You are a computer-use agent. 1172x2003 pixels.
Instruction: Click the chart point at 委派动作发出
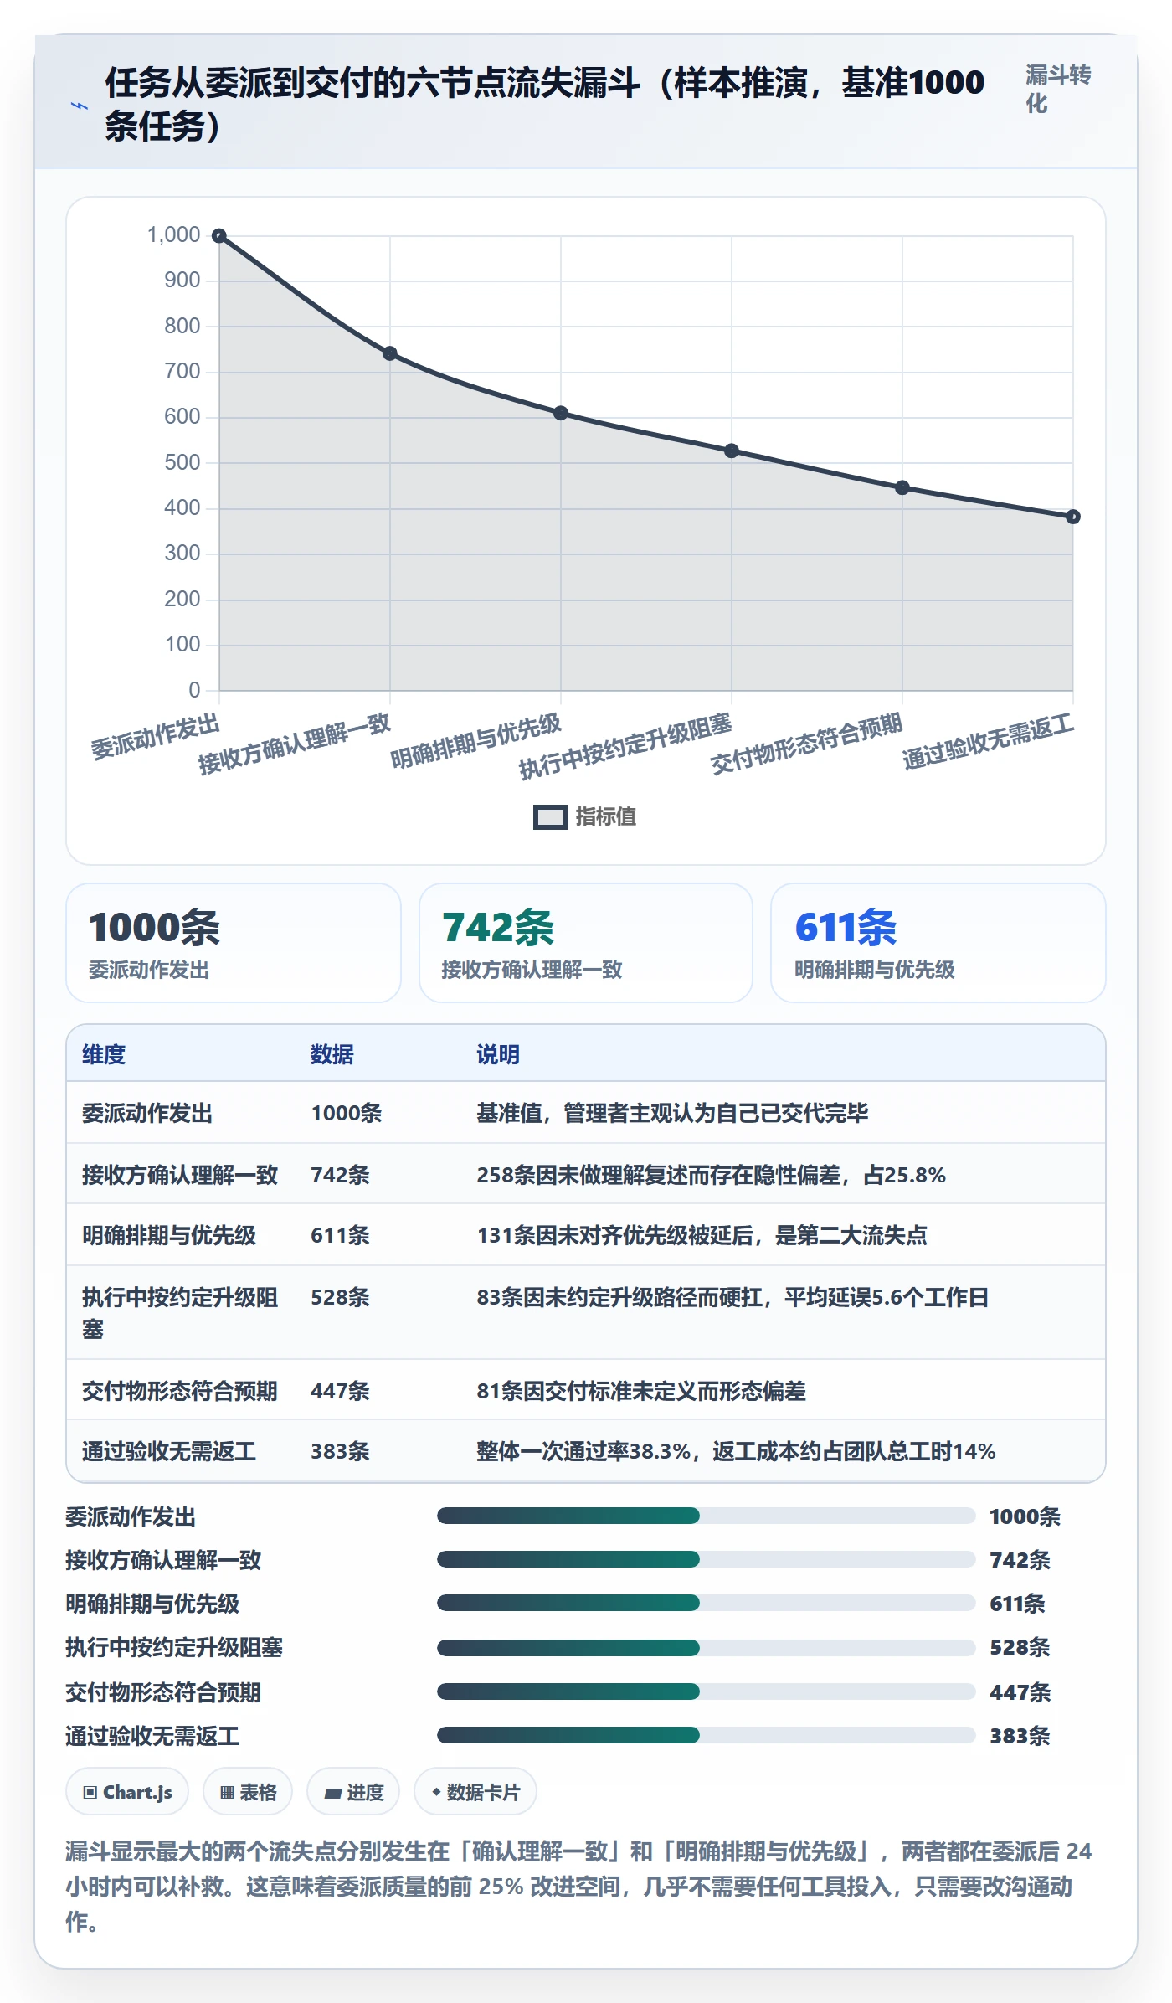219,236
